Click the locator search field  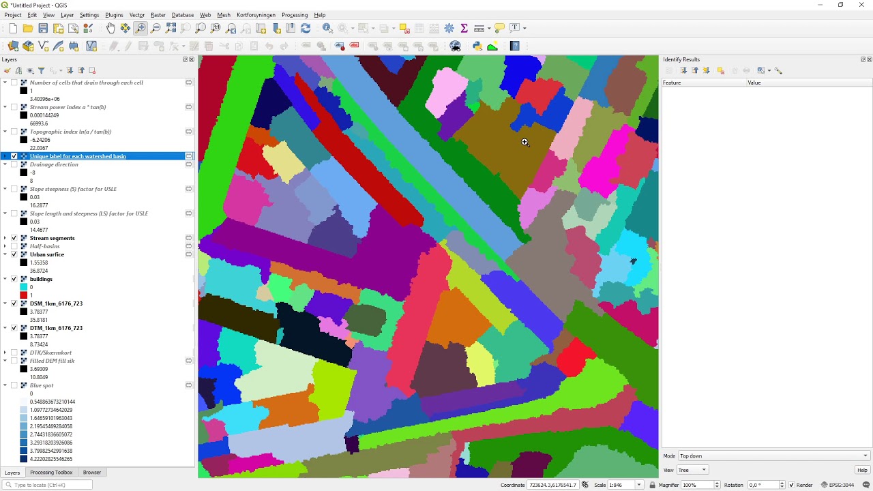[x=47, y=485]
